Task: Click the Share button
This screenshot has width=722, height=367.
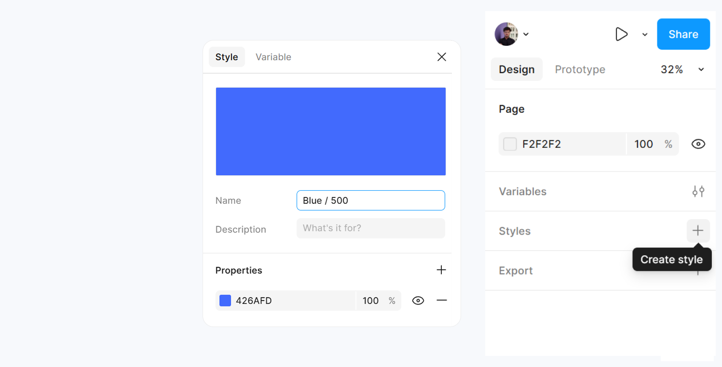Action: click(683, 34)
